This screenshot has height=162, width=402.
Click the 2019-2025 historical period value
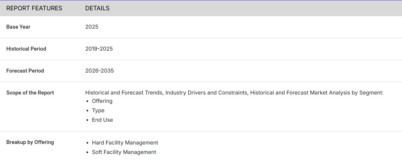(x=99, y=49)
